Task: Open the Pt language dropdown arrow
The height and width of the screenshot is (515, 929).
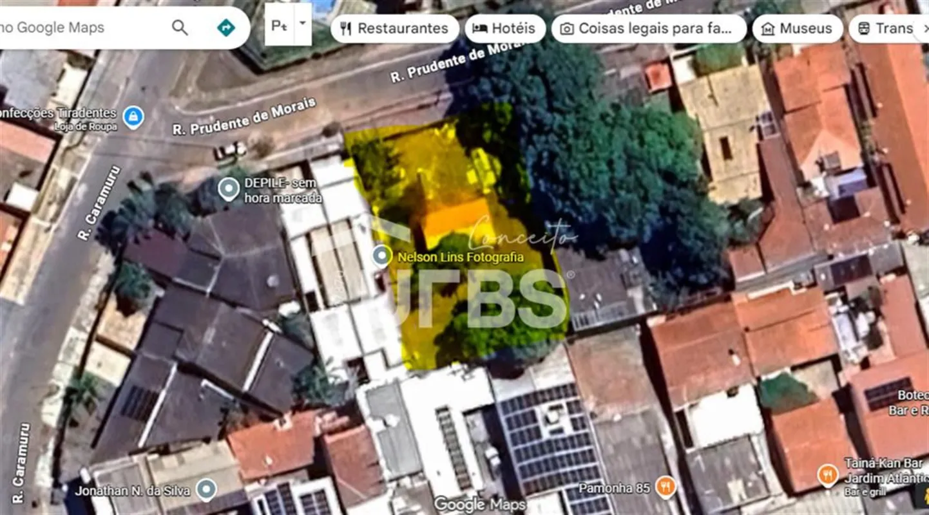Action: coord(302,24)
